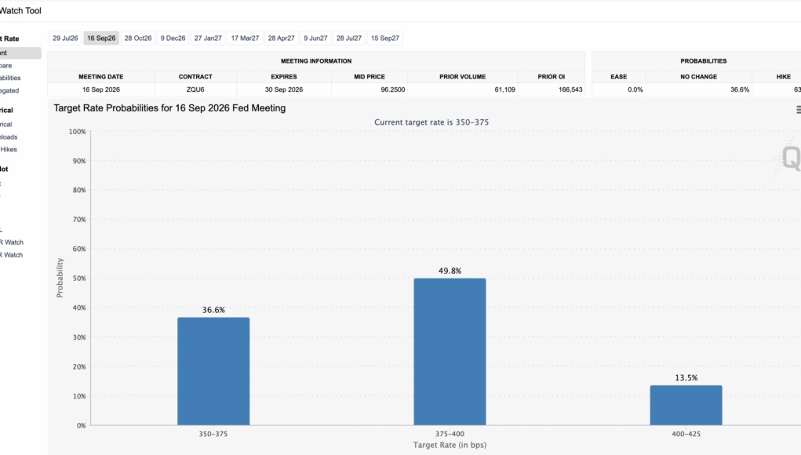The width and height of the screenshot is (801, 455).
Task: Click the 350-375 probability bar
Action: click(213, 371)
